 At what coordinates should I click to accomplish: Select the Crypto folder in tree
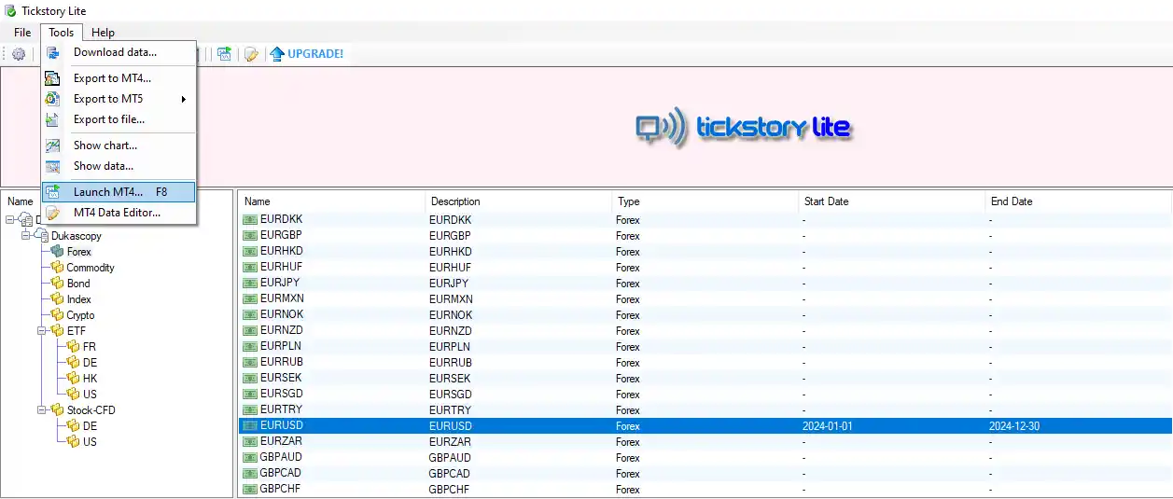click(x=79, y=315)
